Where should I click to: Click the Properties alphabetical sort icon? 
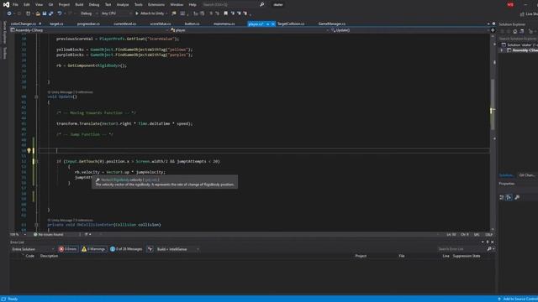509,197
